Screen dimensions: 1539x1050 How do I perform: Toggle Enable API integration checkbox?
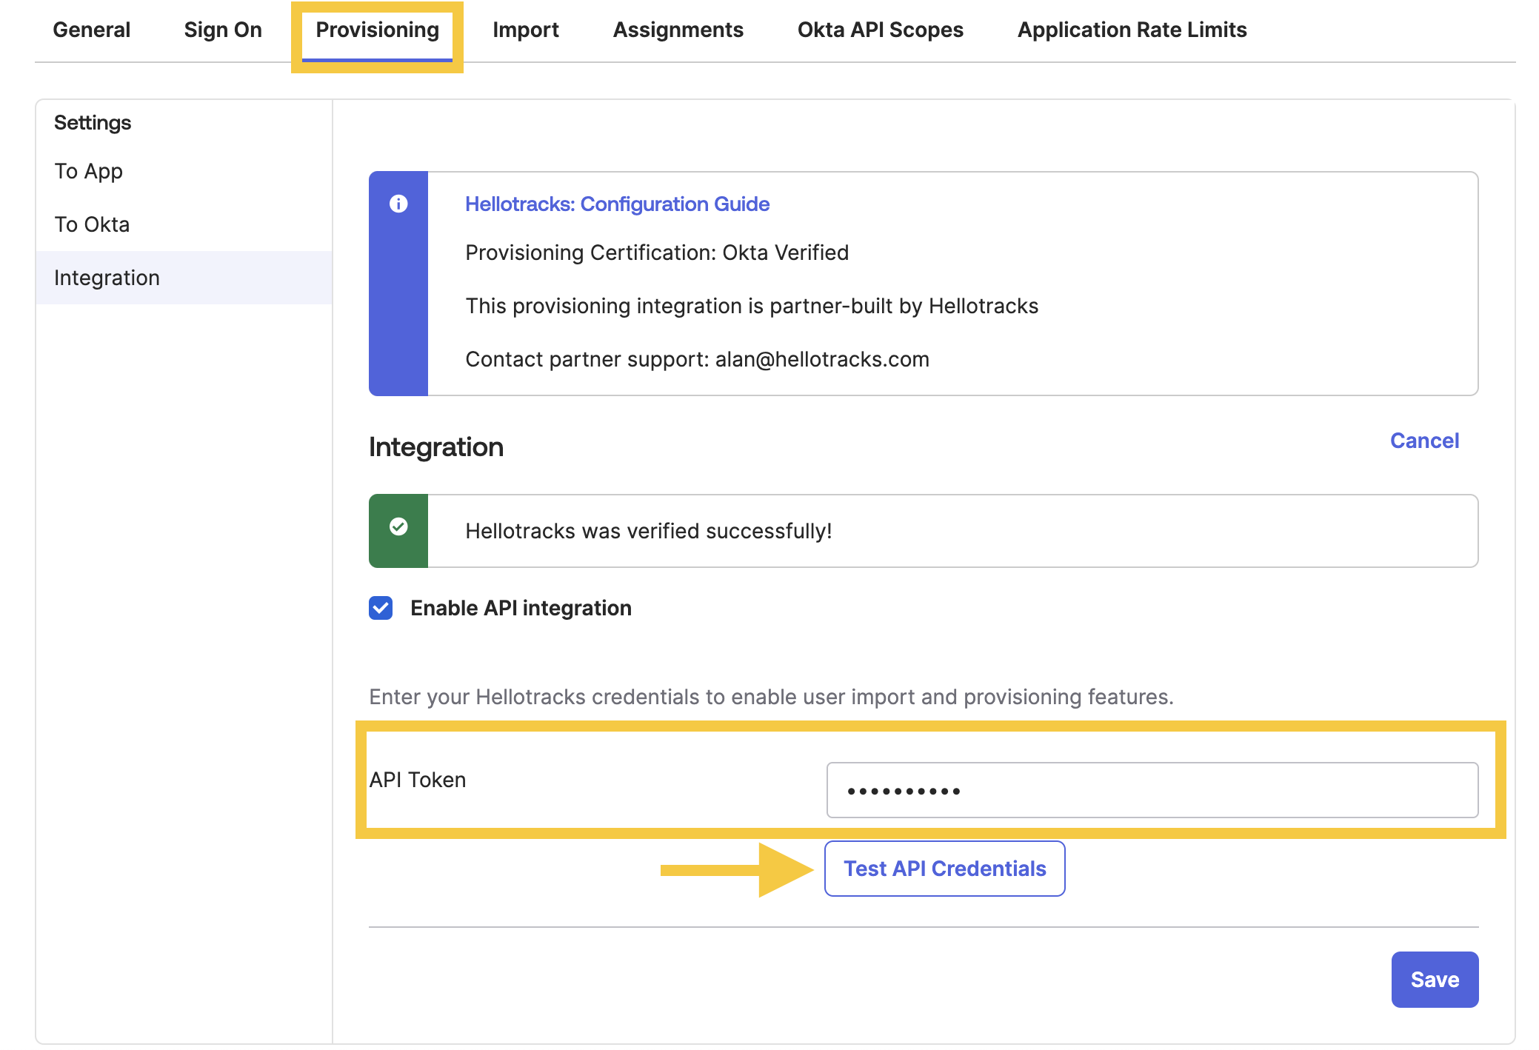[381, 608]
